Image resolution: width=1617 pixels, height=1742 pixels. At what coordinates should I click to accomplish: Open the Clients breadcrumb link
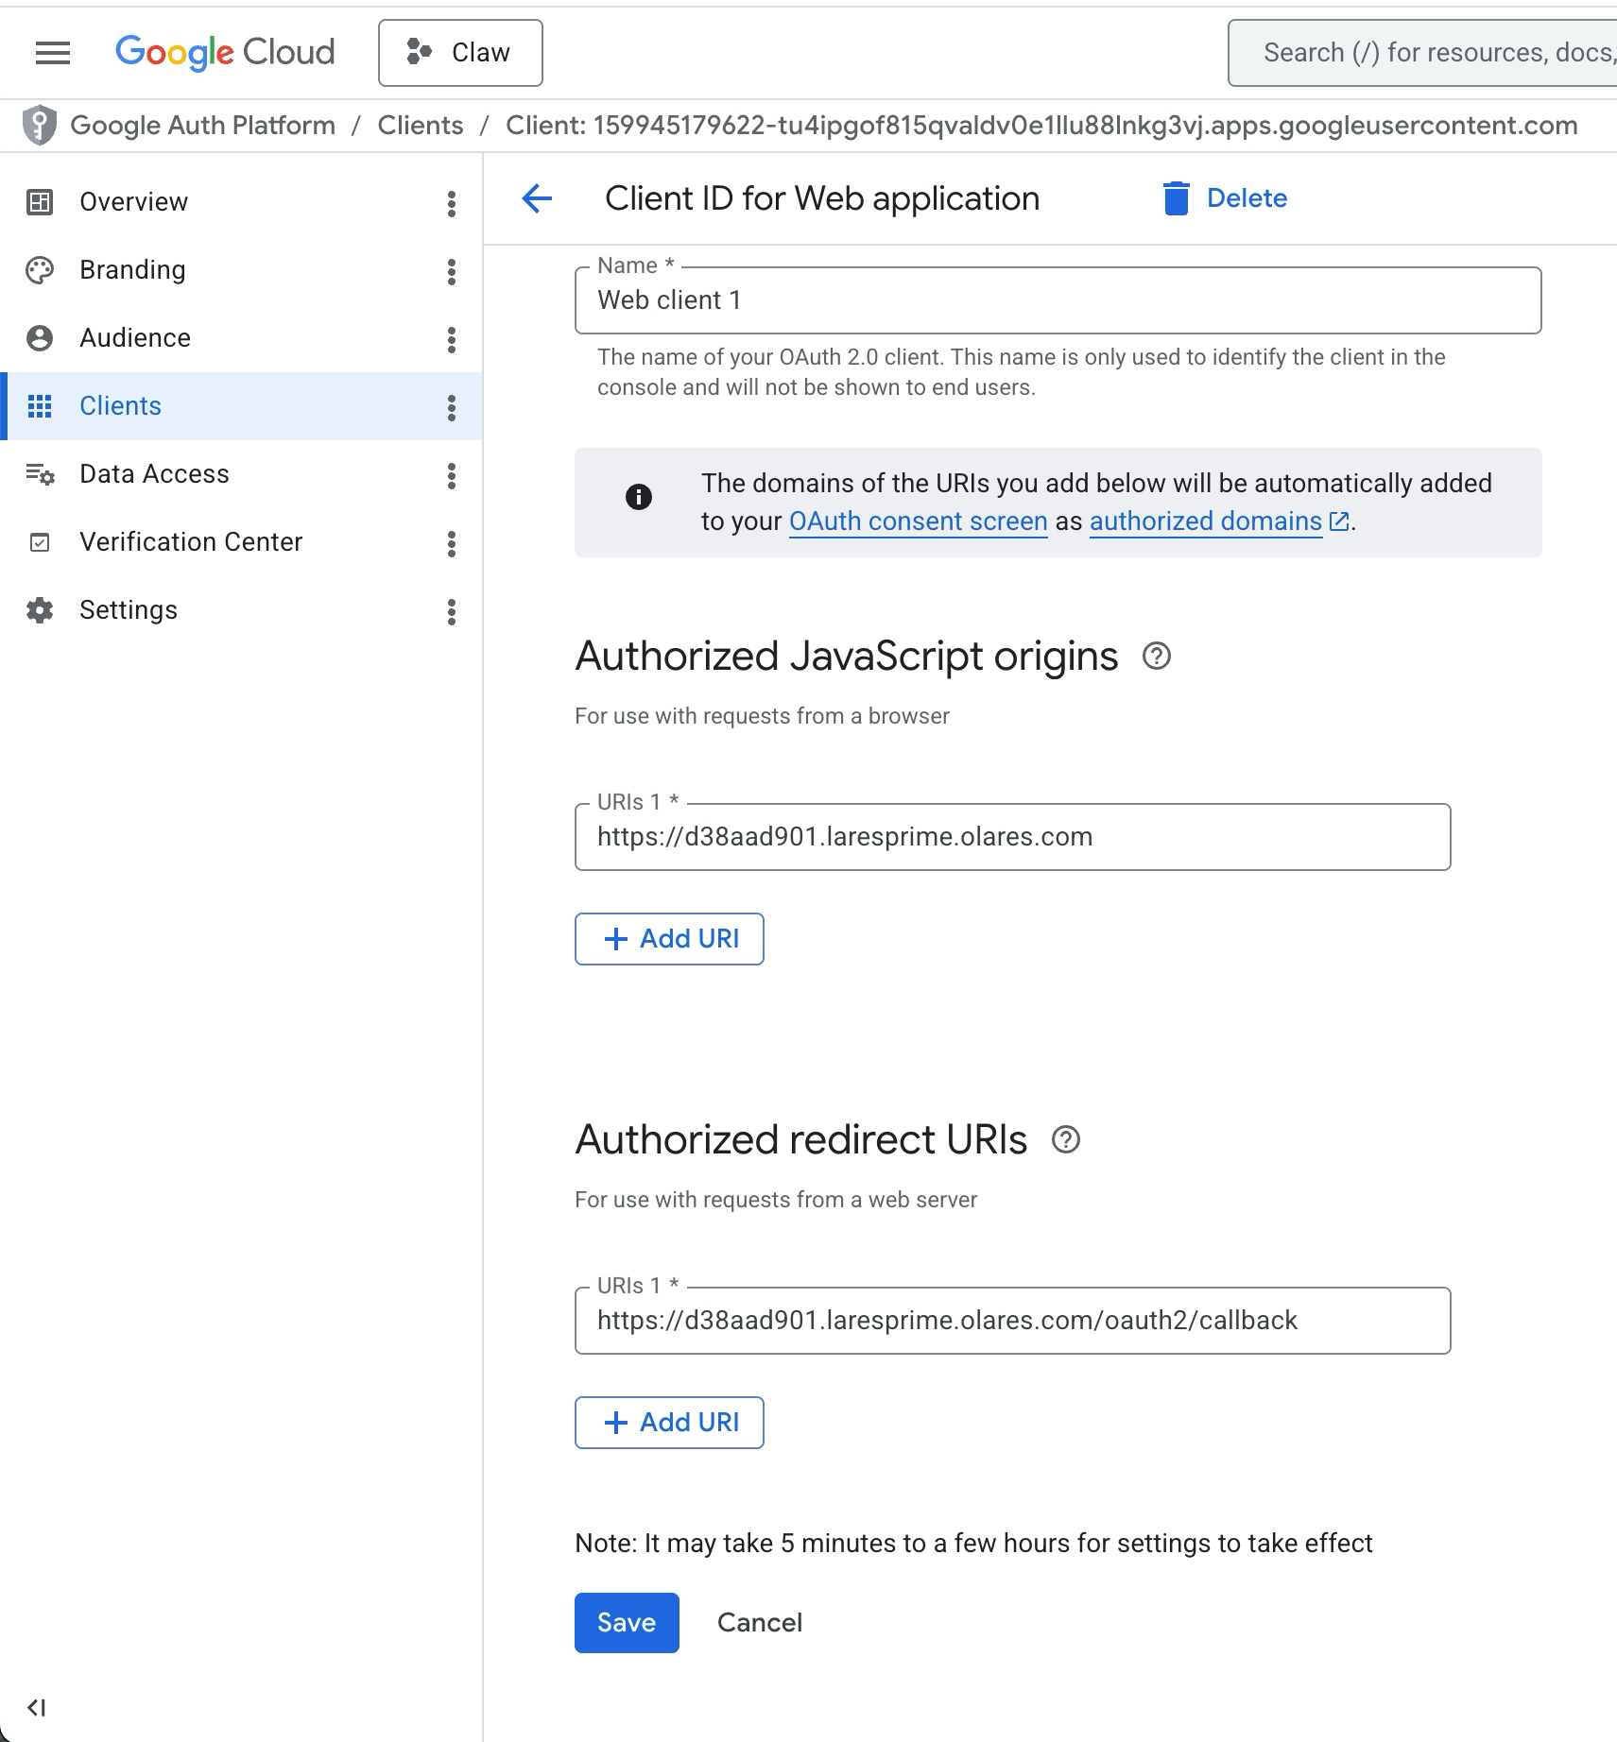[x=421, y=126]
